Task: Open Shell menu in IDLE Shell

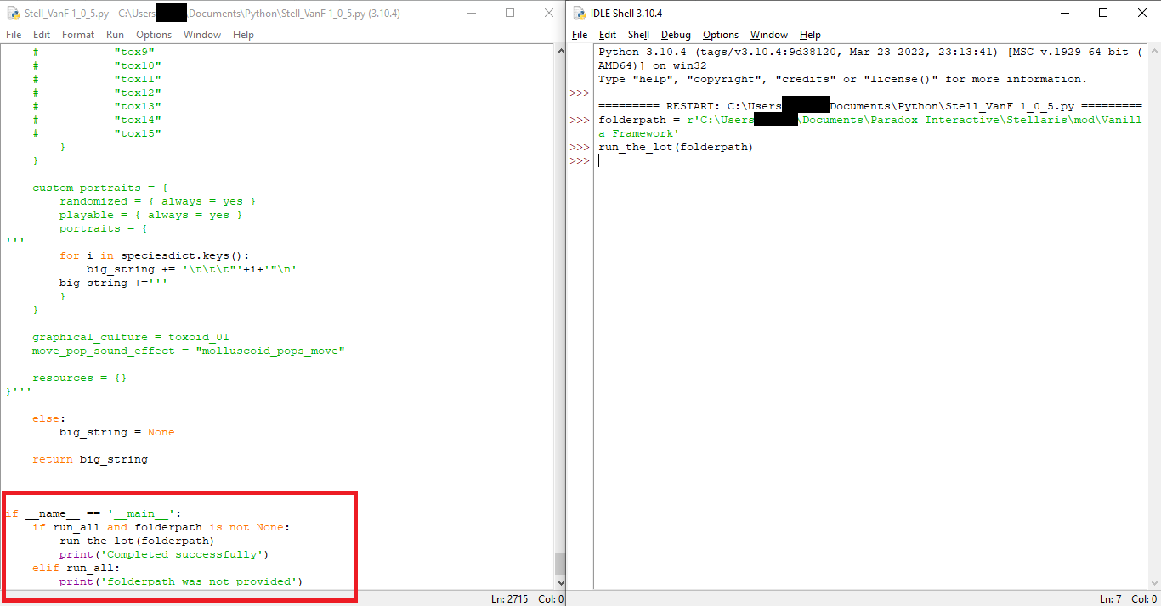Action: coord(638,35)
